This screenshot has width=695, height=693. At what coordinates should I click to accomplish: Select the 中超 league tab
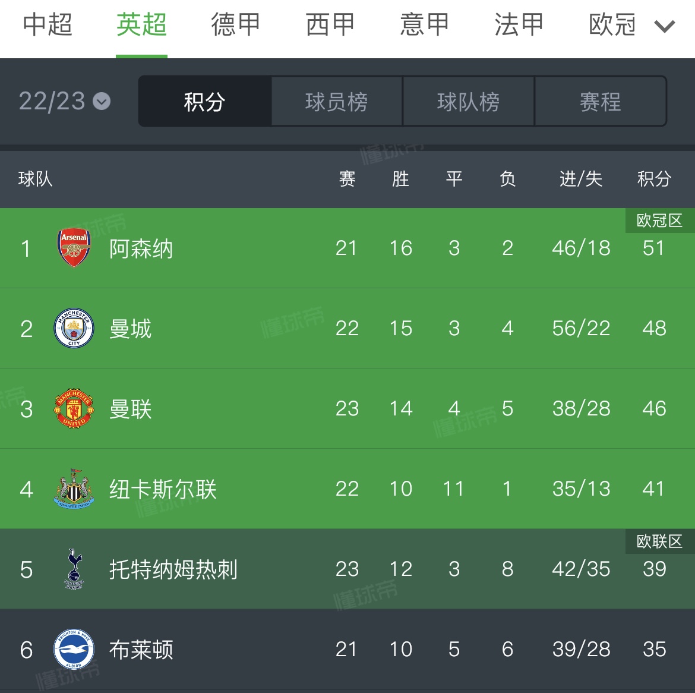[x=46, y=25]
